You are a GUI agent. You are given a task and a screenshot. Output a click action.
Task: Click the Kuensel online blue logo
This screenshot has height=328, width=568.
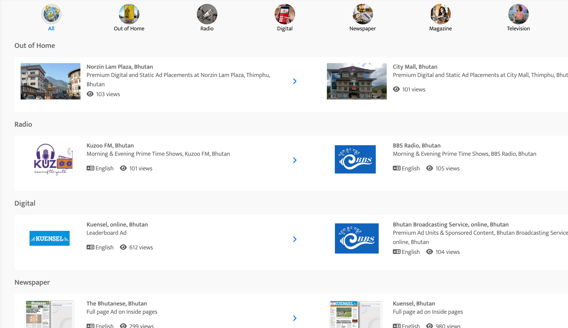point(49,238)
